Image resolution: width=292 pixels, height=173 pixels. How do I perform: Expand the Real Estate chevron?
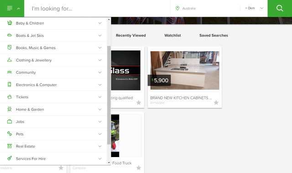click(100, 146)
